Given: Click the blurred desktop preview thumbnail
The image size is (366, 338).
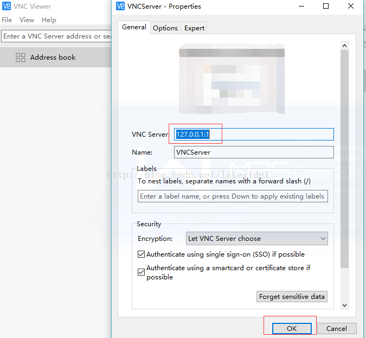Looking at the screenshot, I should click(232, 79).
